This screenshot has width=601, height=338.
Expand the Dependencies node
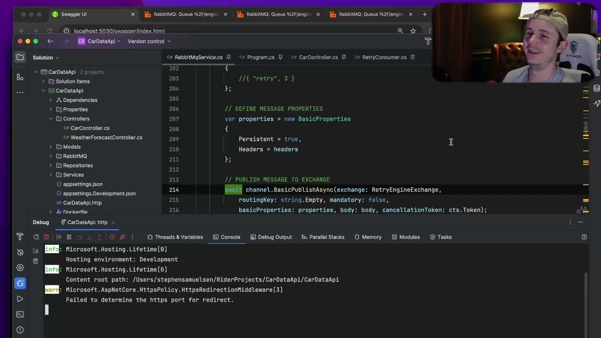pyautogui.click(x=51, y=100)
